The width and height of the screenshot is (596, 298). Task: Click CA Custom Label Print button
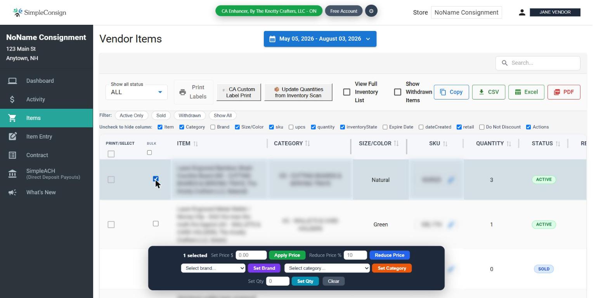(239, 92)
